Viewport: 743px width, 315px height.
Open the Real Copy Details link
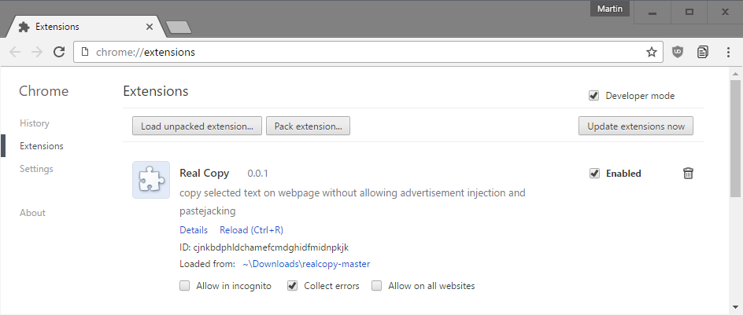pos(194,230)
